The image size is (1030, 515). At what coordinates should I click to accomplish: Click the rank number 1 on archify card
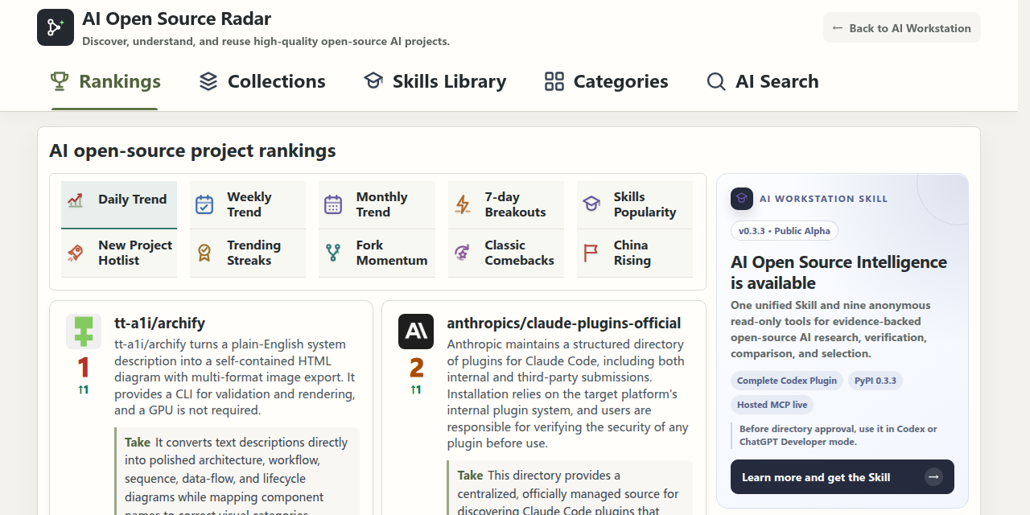point(84,368)
